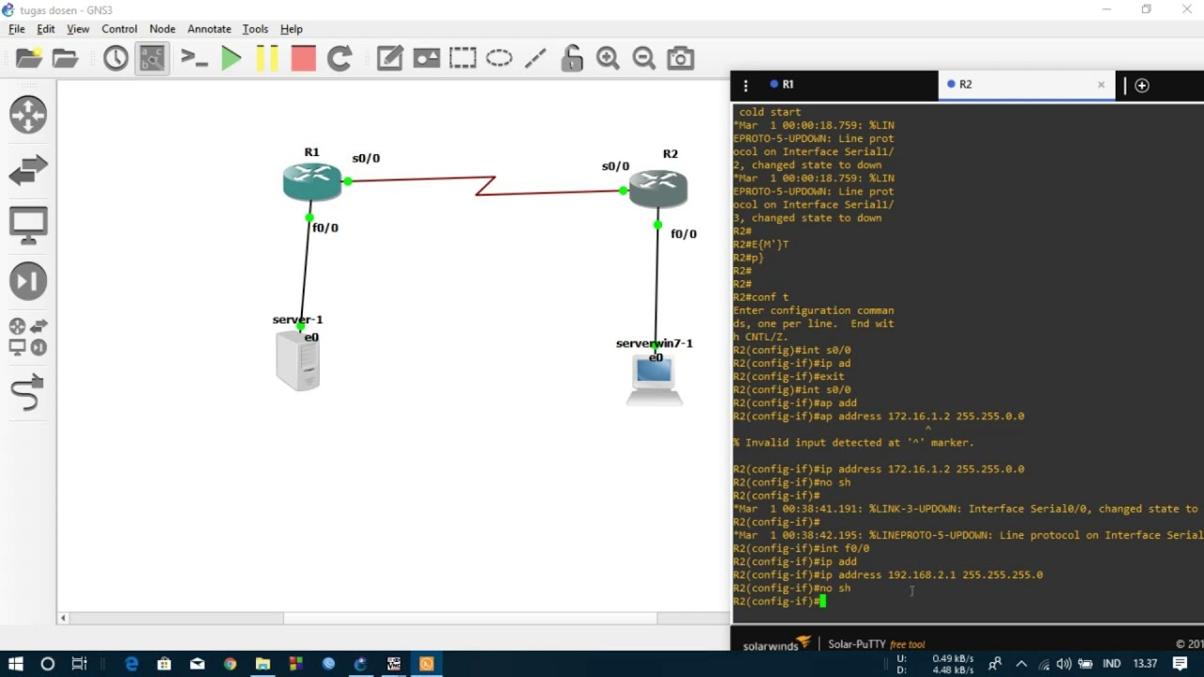Open the Control menu
Viewport: 1204px width, 677px height.
(x=119, y=29)
